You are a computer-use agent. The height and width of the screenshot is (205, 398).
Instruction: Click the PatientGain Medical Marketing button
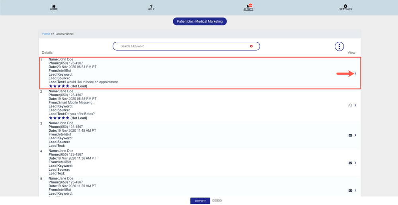click(200, 21)
